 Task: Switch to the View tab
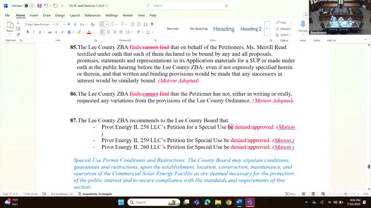(x=141, y=15)
